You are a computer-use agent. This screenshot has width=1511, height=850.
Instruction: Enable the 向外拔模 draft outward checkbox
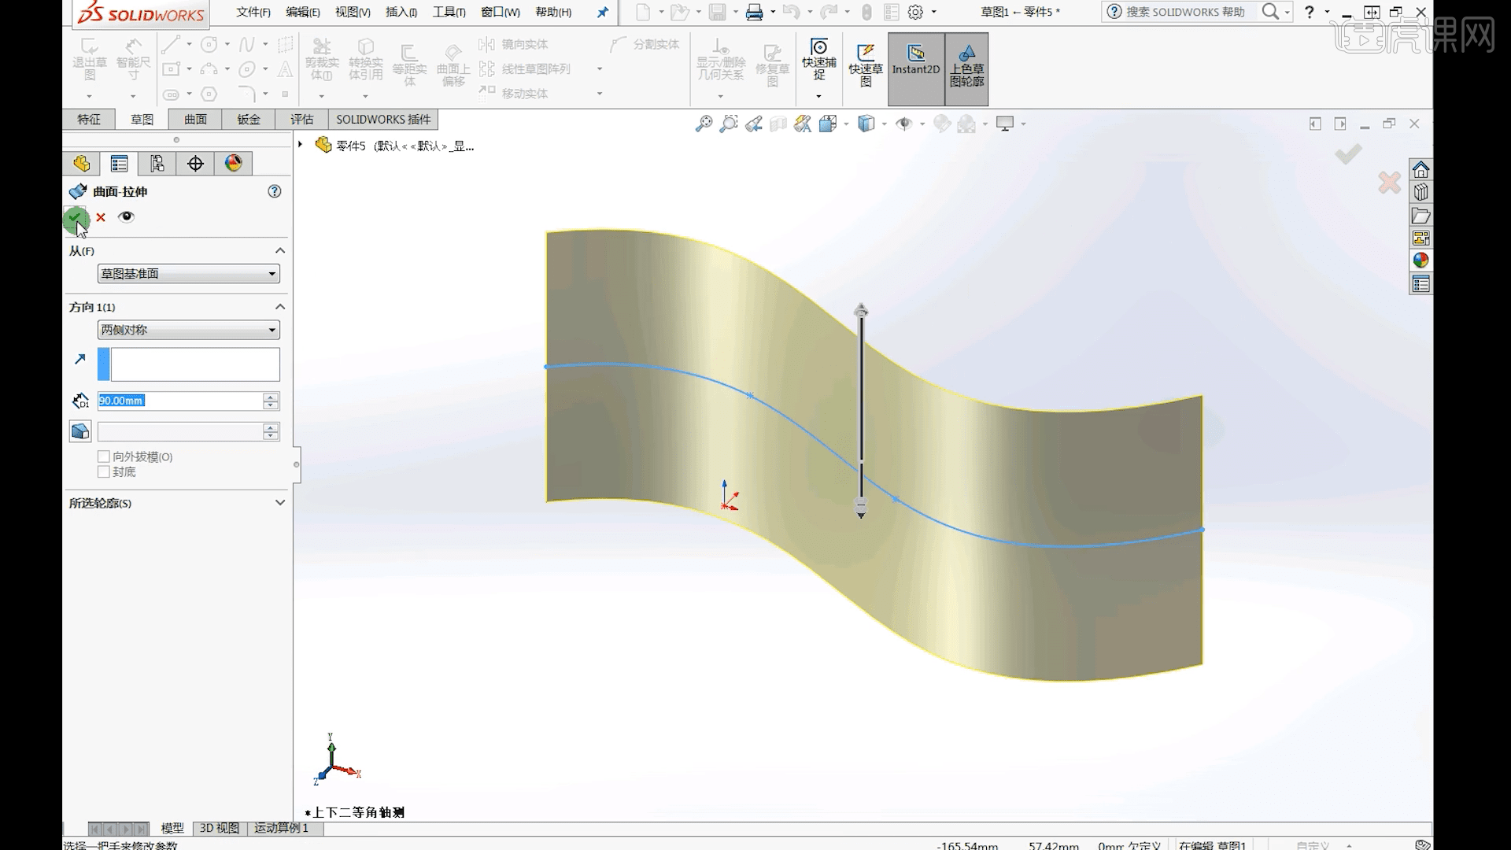click(x=103, y=456)
